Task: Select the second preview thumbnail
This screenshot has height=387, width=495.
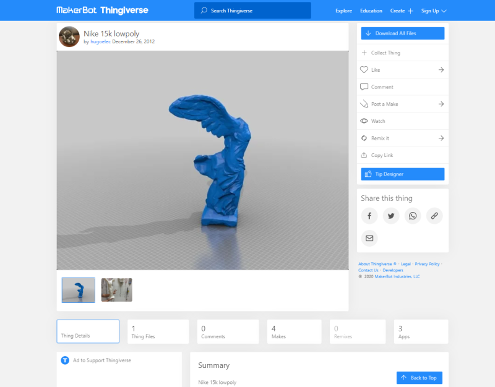Action: coord(116,289)
